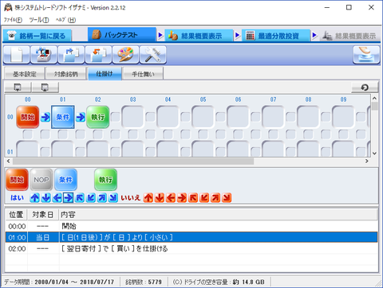Click the 内容 column header
The width and height of the screenshot is (383, 288).
pyautogui.click(x=218, y=215)
